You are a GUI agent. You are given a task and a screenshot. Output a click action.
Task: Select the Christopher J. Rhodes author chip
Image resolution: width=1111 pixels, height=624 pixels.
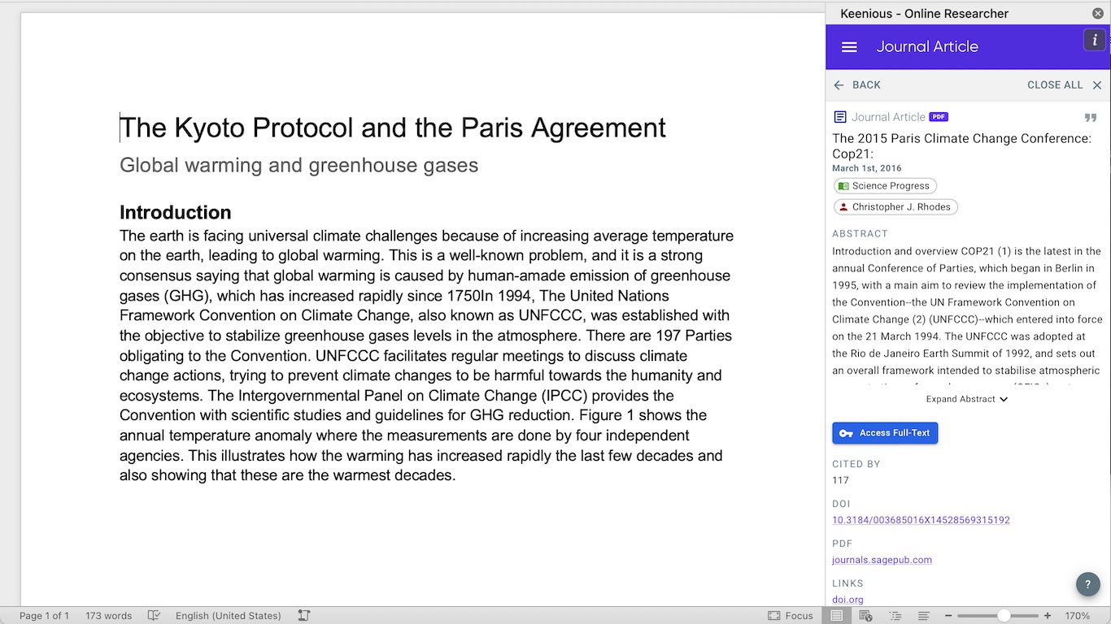[x=895, y=207]
